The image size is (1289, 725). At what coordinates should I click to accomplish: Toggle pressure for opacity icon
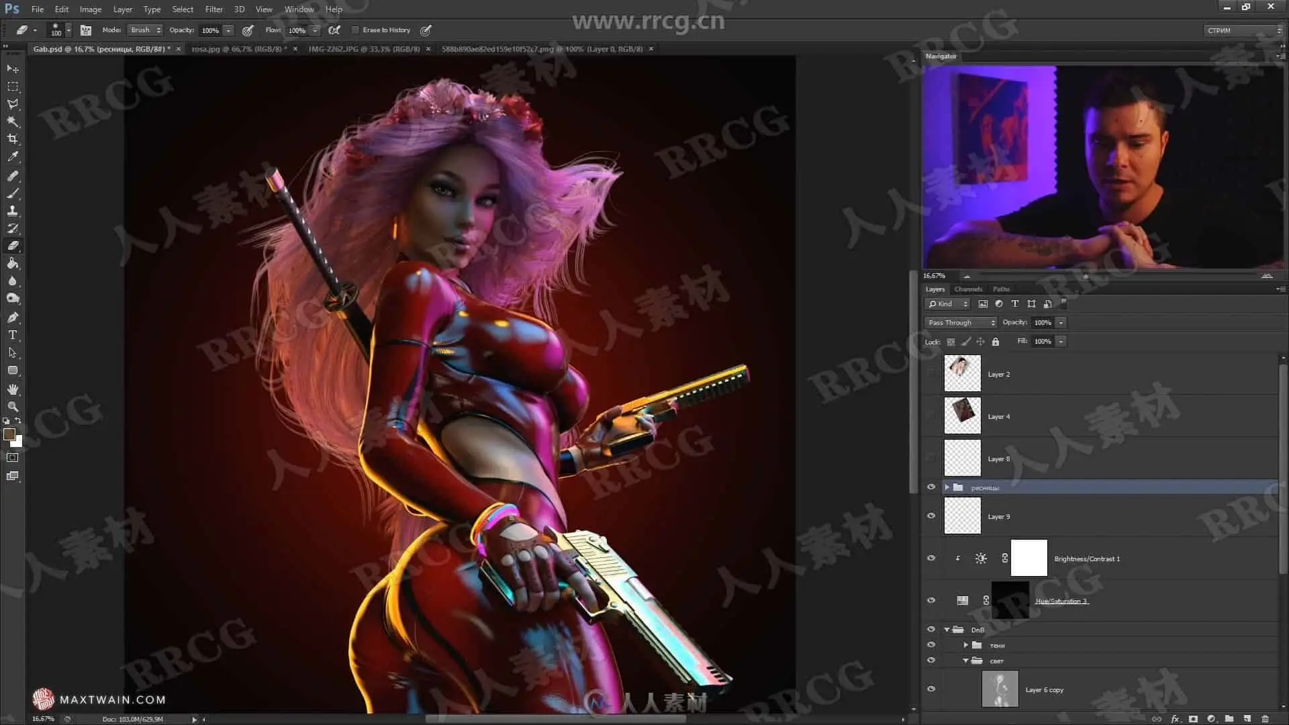coord(248,30)
